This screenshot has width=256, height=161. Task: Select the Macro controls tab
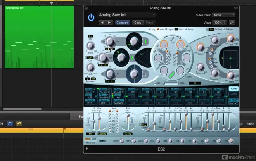pos(88,139)
